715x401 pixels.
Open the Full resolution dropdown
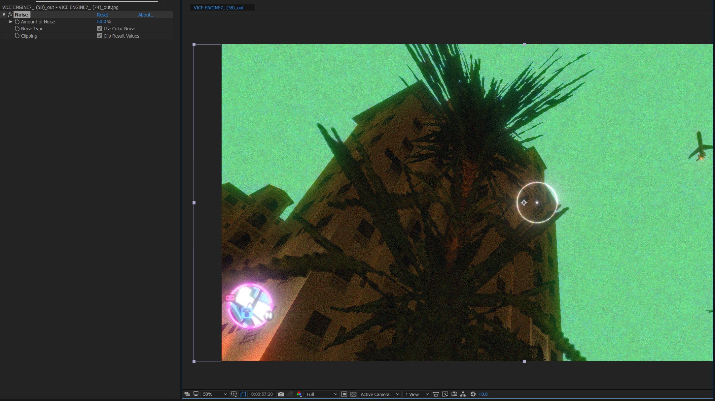pos(322,394)
